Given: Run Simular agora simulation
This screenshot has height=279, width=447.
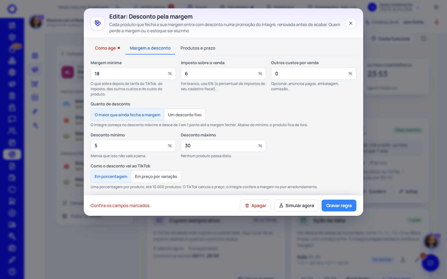Looking at the screenshot, I should point(296,206).
